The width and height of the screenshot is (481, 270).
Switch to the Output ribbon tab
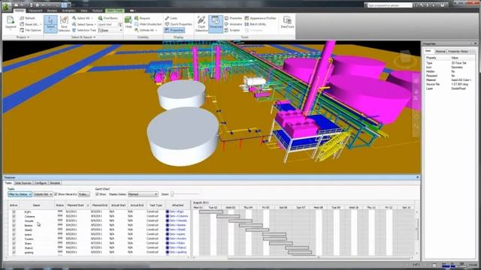tap(97, 10)
